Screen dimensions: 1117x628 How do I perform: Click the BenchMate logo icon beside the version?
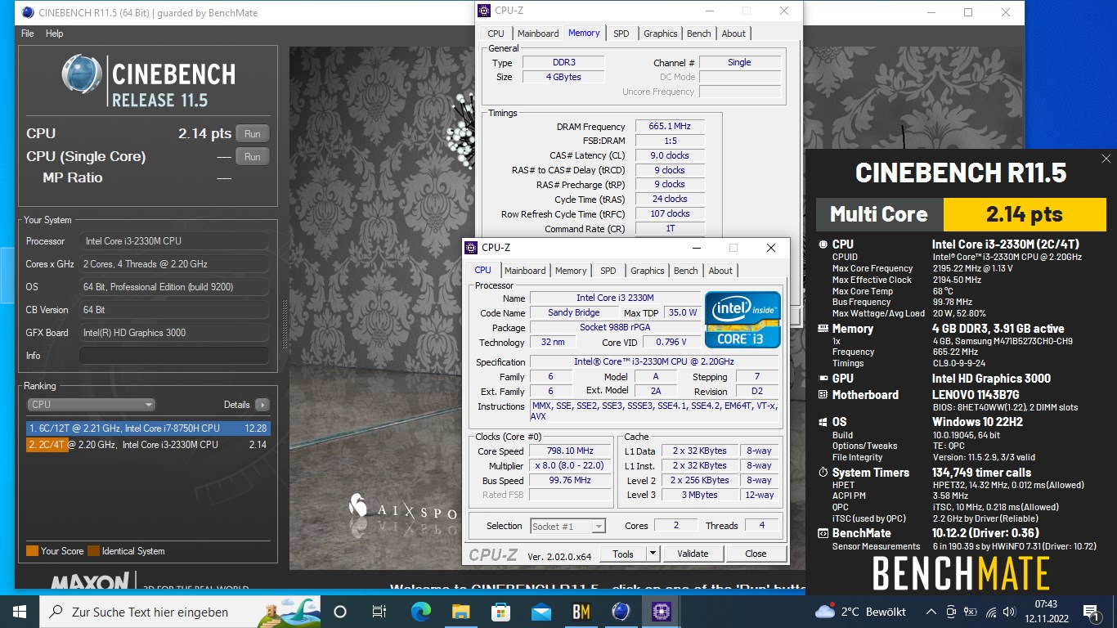pos(823,534)
